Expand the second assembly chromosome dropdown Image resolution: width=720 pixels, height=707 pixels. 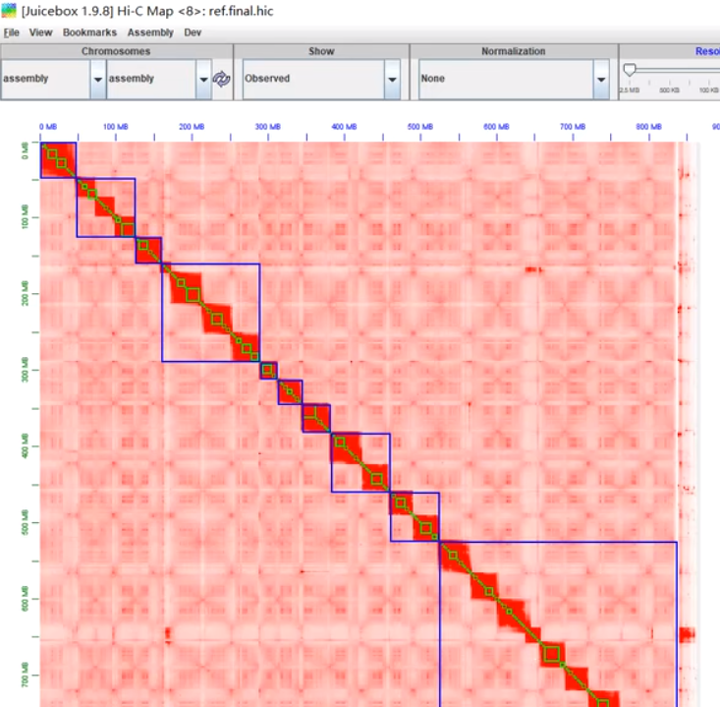pyautogui.click(x=203, y=79)
